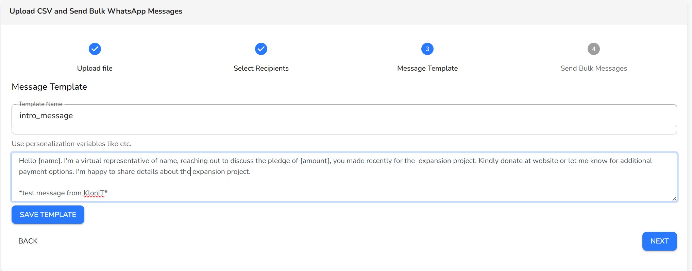
Task: Click the 'Upload CSV and Send Bulk WhatsApp Messages' title
Action: click(x=96, y=11)
